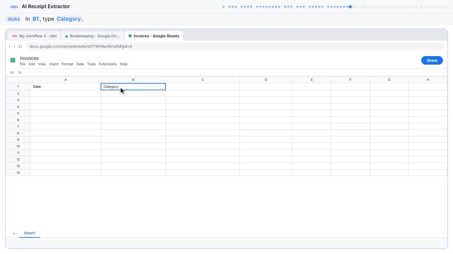Click the fx formula icon
Image resolution: width=453 pixels, height=254 pixels.
[x=20, y=72]
